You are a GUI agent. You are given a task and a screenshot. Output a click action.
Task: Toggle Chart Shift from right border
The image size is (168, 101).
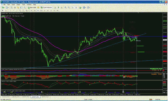point(76,7)
